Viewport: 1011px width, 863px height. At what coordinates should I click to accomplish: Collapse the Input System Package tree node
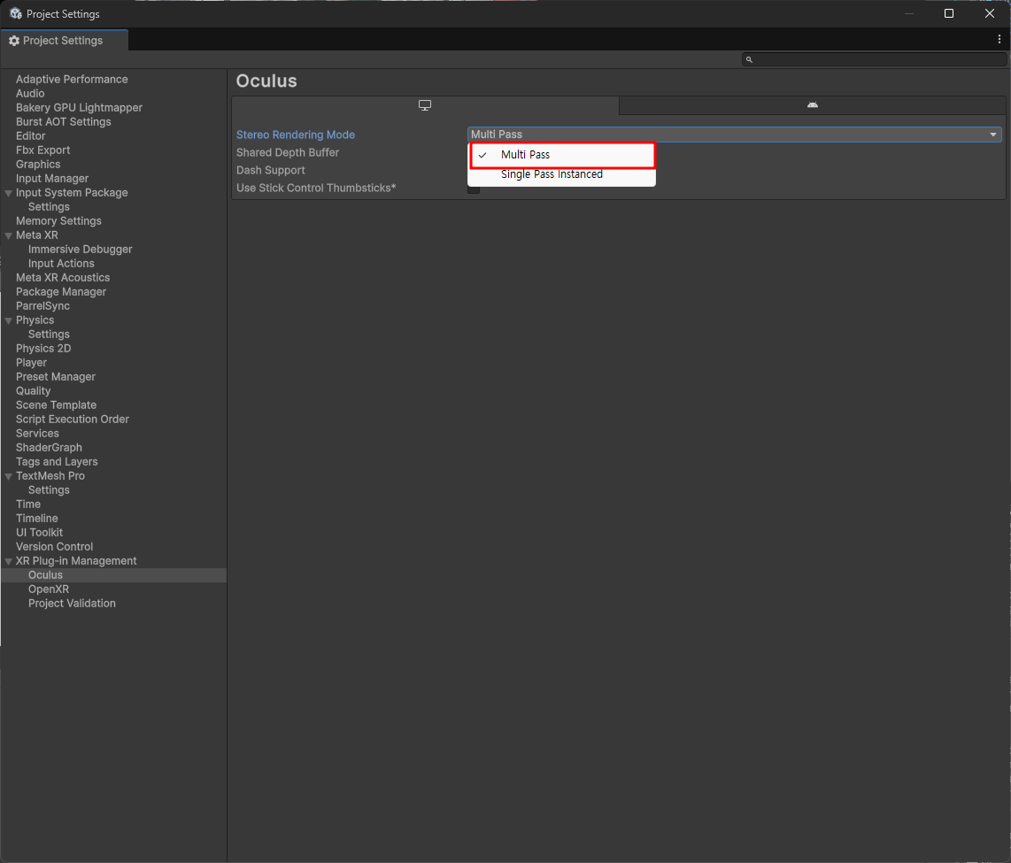click(x=8, y=193)
